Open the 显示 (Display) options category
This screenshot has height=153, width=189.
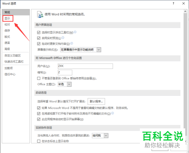(x=7, y=19)
